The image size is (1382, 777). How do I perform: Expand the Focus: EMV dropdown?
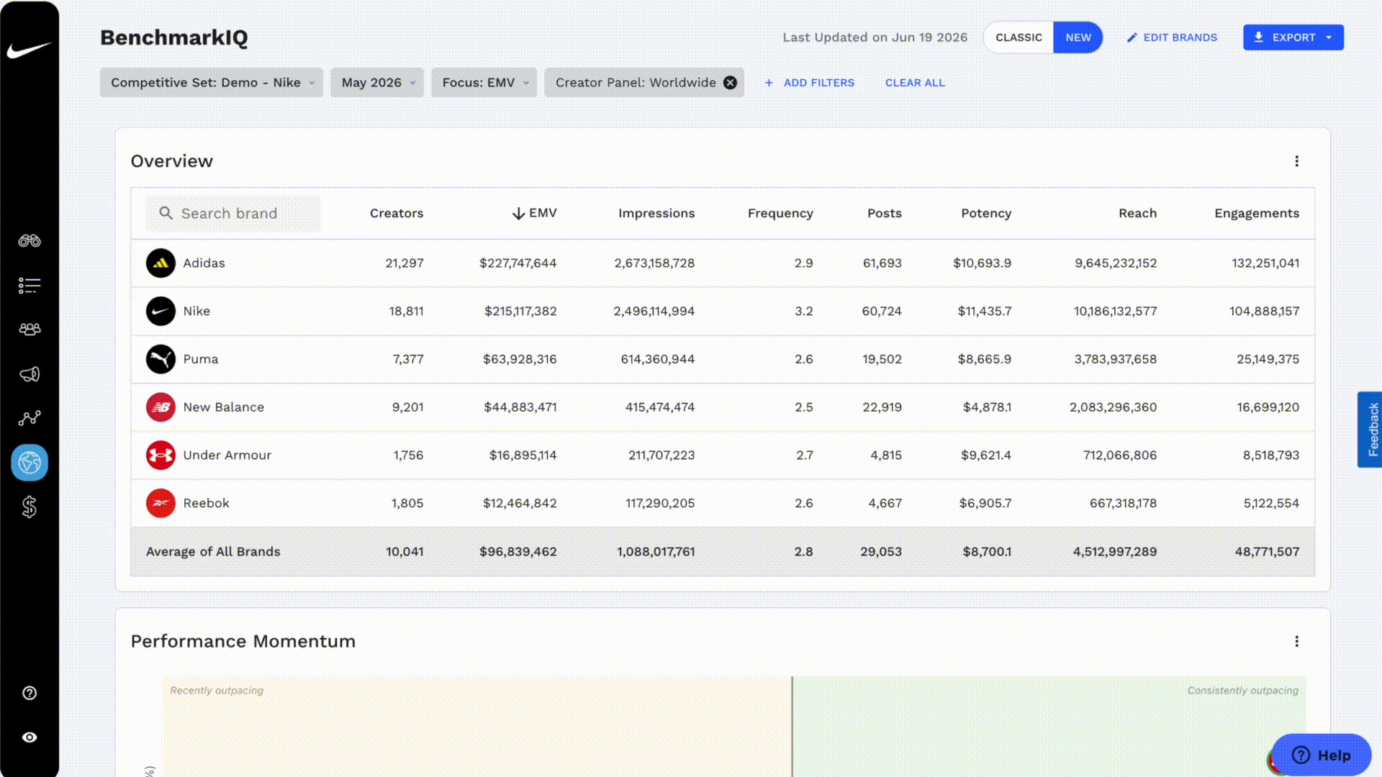(484, 83)
